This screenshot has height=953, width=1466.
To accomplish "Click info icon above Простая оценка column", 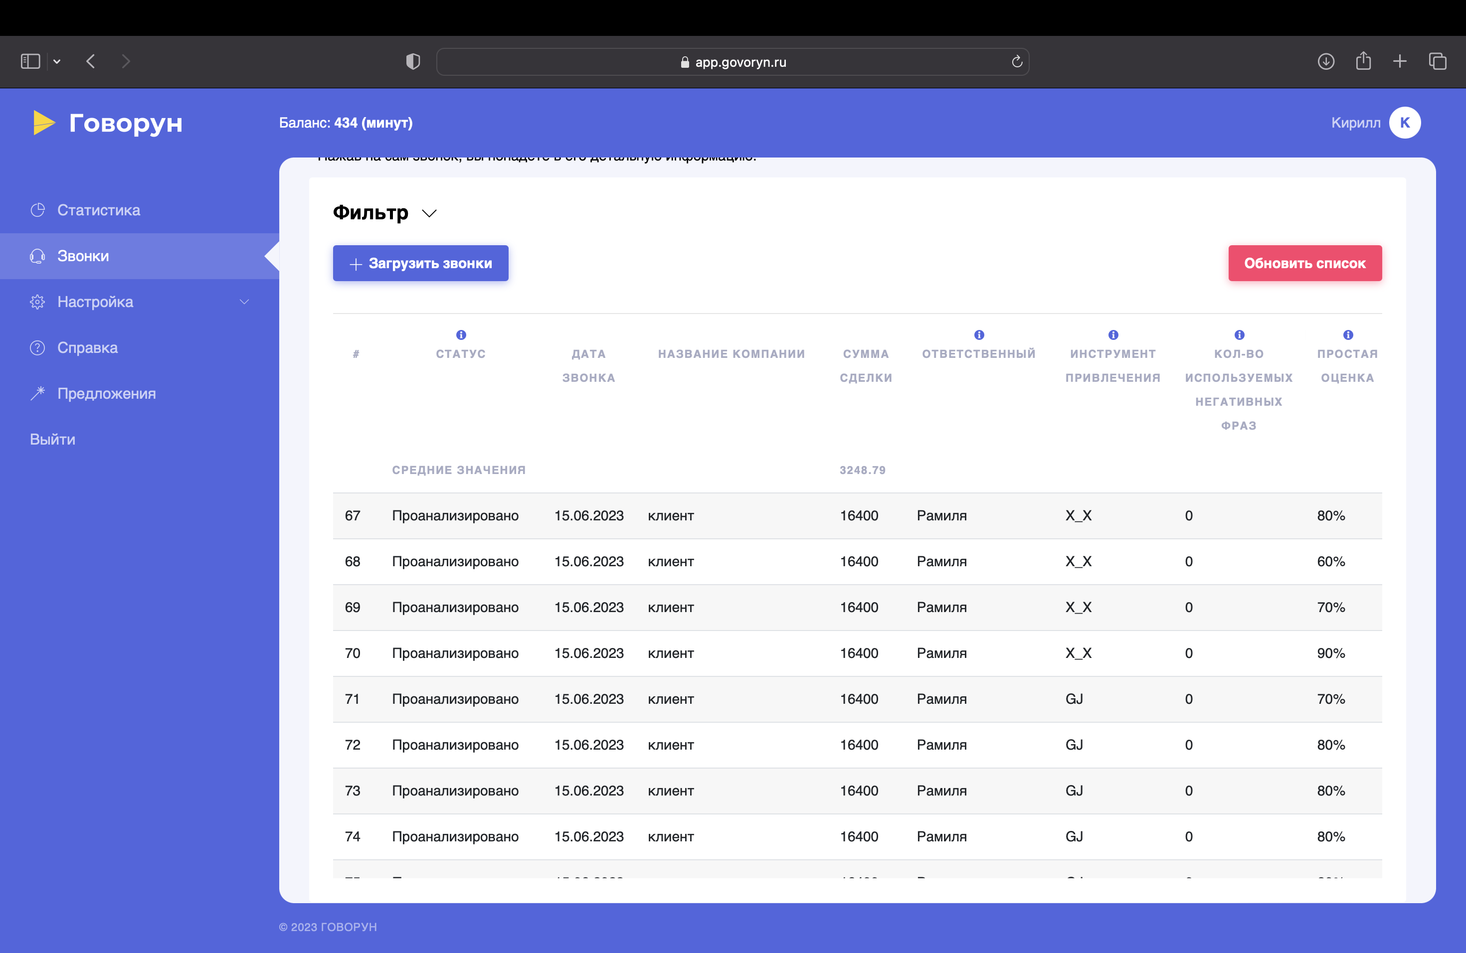I will click(x=1348, y=335).
